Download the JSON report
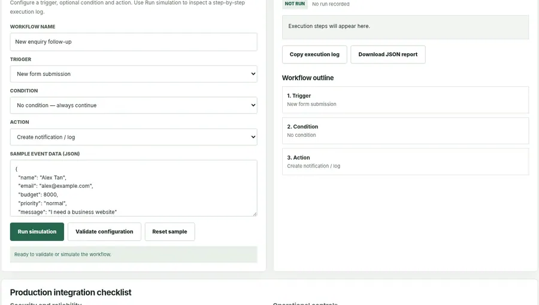Image resolution: width=539 pixels, height=305 pixels. (x=387, y=54)
